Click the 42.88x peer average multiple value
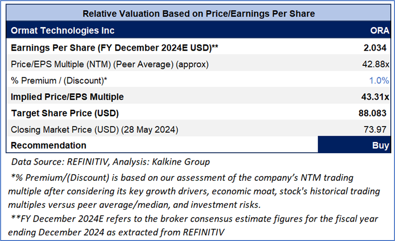Image resolution: width=395 pixels, height=241 pixels. click(x=375, y=64)
